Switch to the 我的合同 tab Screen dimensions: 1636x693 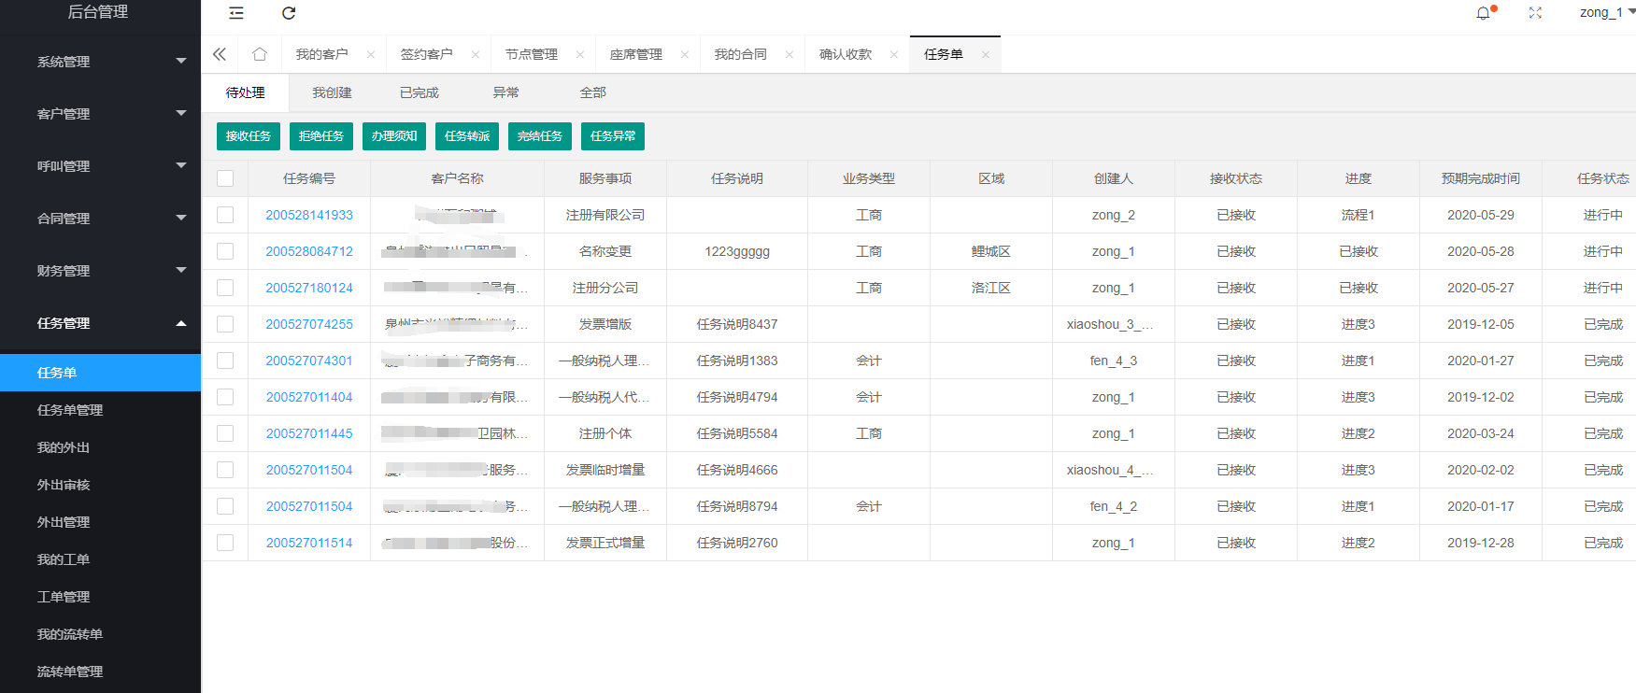tap(740, 54)
